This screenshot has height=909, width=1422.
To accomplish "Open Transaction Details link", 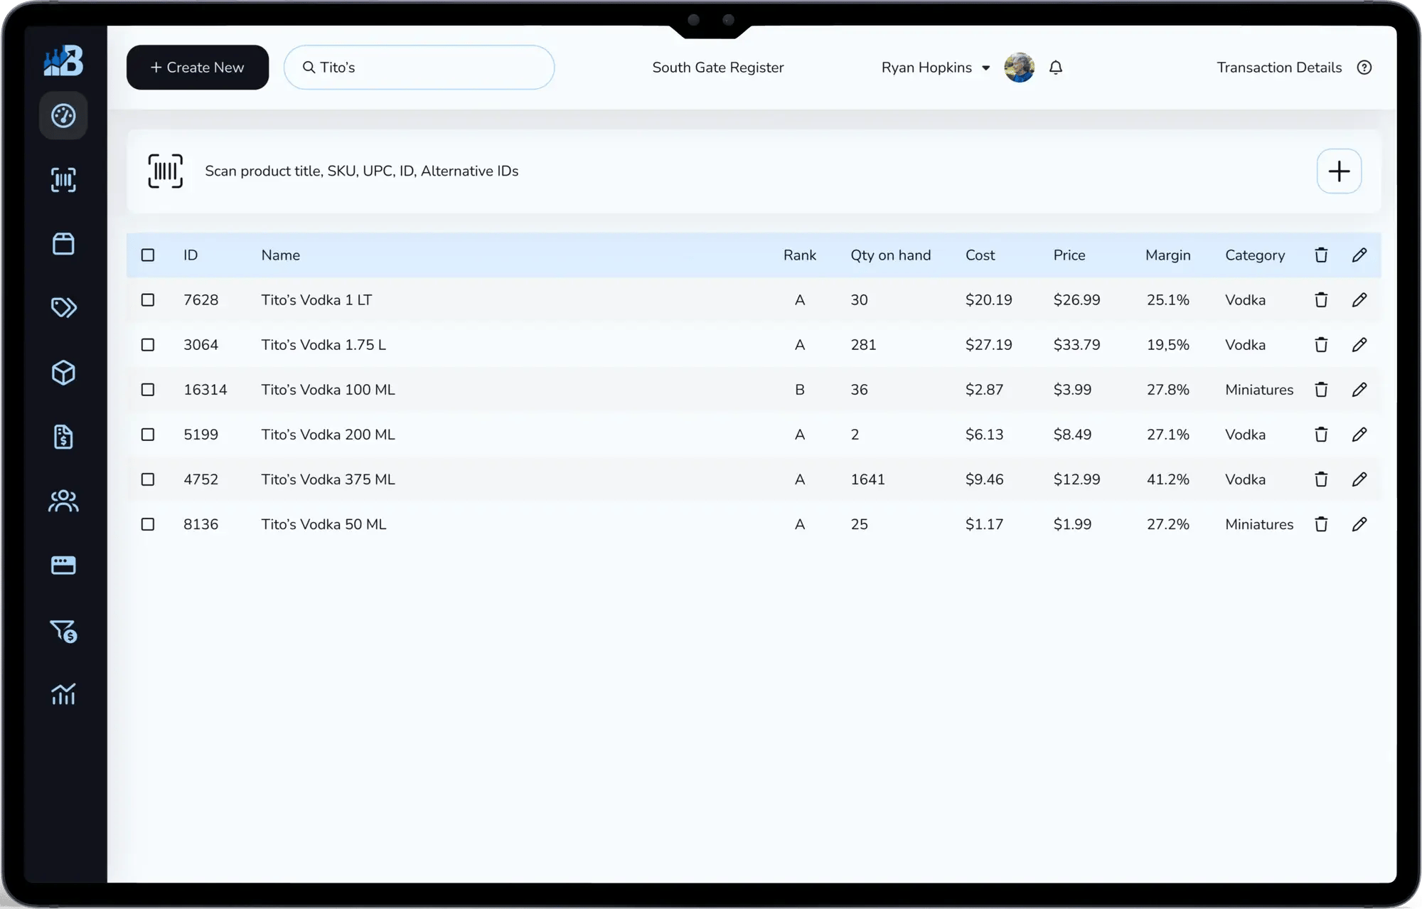I will click(x=1278, y=68).
